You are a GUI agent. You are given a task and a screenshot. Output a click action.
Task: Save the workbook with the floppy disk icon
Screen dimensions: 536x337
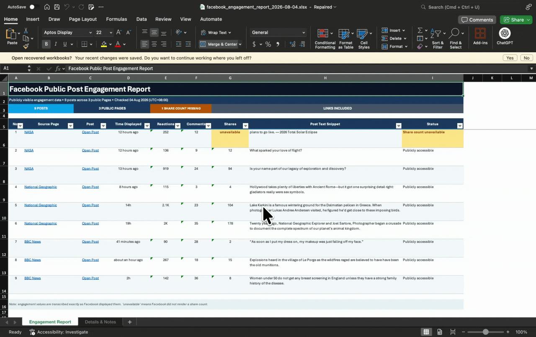[57, 7]
